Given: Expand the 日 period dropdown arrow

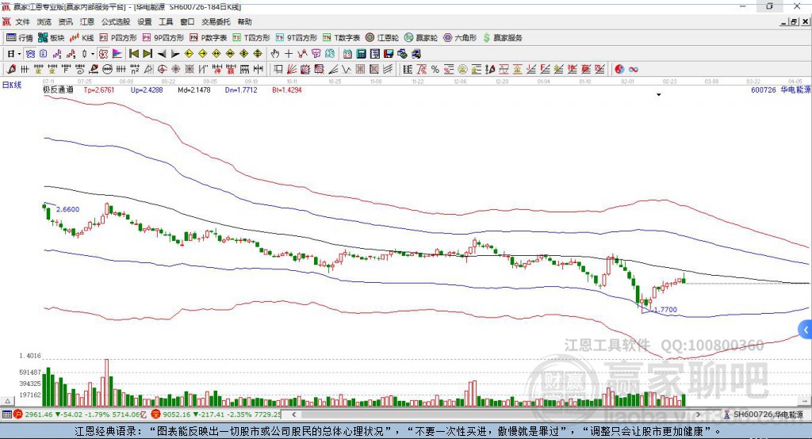Looking at the screenshot, I should pos(19,54).
